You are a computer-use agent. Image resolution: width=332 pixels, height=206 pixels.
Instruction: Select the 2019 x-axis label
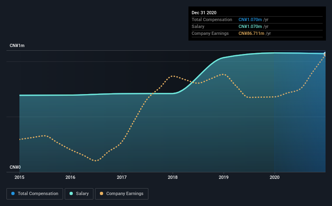point(224,177)
